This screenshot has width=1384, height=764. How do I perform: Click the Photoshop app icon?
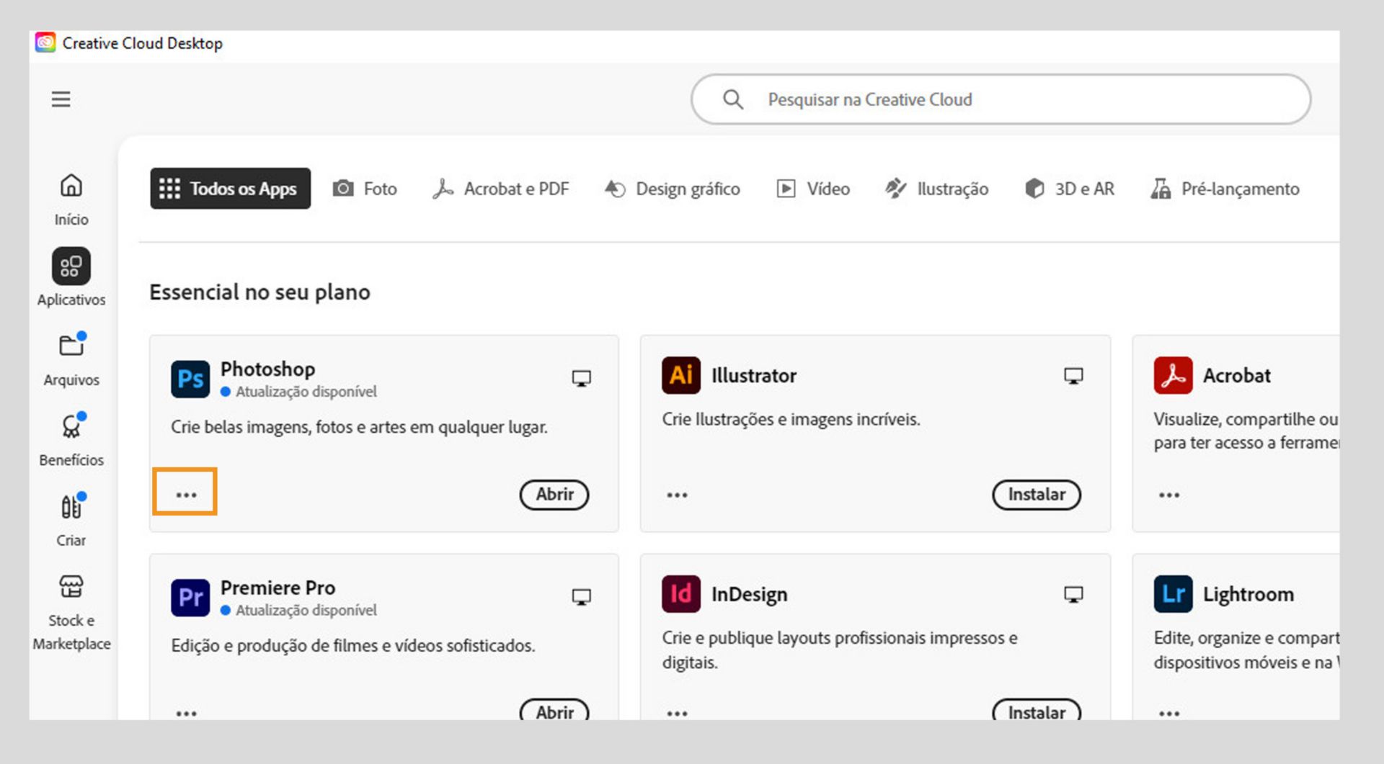190,379
